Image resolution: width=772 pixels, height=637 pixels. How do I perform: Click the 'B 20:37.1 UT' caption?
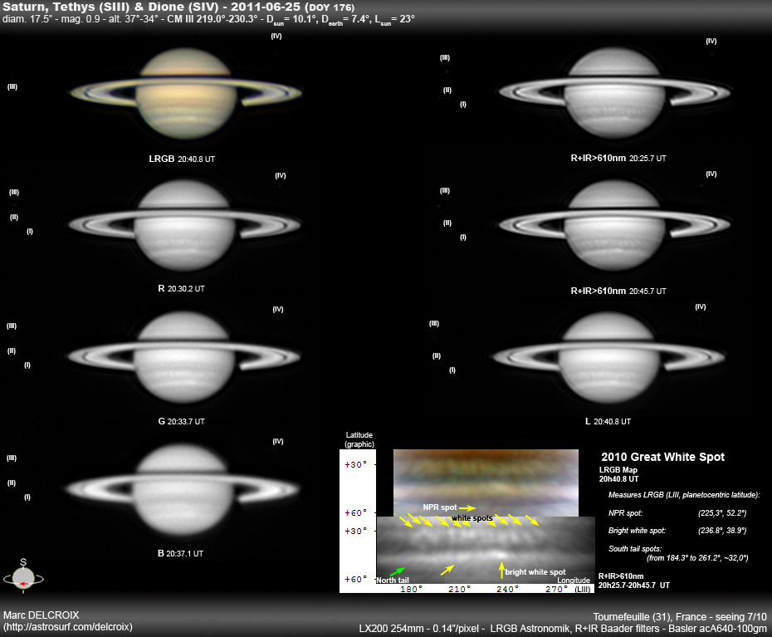[x=181, y=553]
